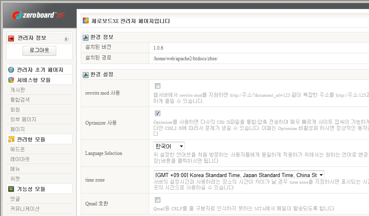Open 댓글 in sidebar

[15, 199]
